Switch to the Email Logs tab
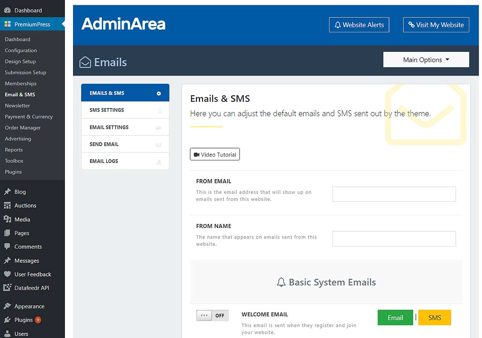 [x=125, y=161]
